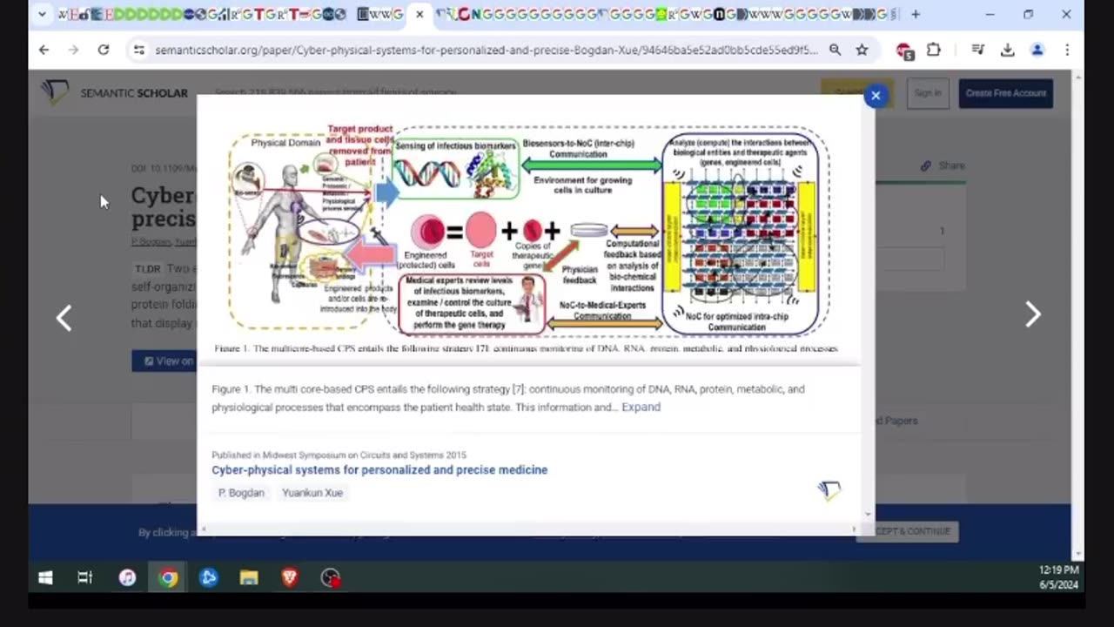Click the browser forward arrow
This screenshot has height=627, width=1114.
(x=73, y=51)
